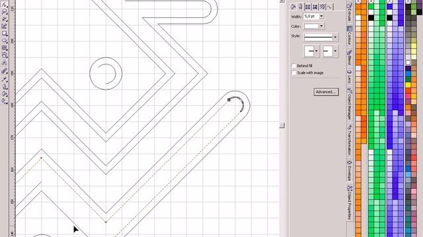Open the Extrude docker tab
423x237 pixels.
[x=350, y=12]
